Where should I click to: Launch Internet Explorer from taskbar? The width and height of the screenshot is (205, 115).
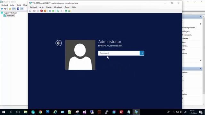pyautogui.click(x=55, y=112)
